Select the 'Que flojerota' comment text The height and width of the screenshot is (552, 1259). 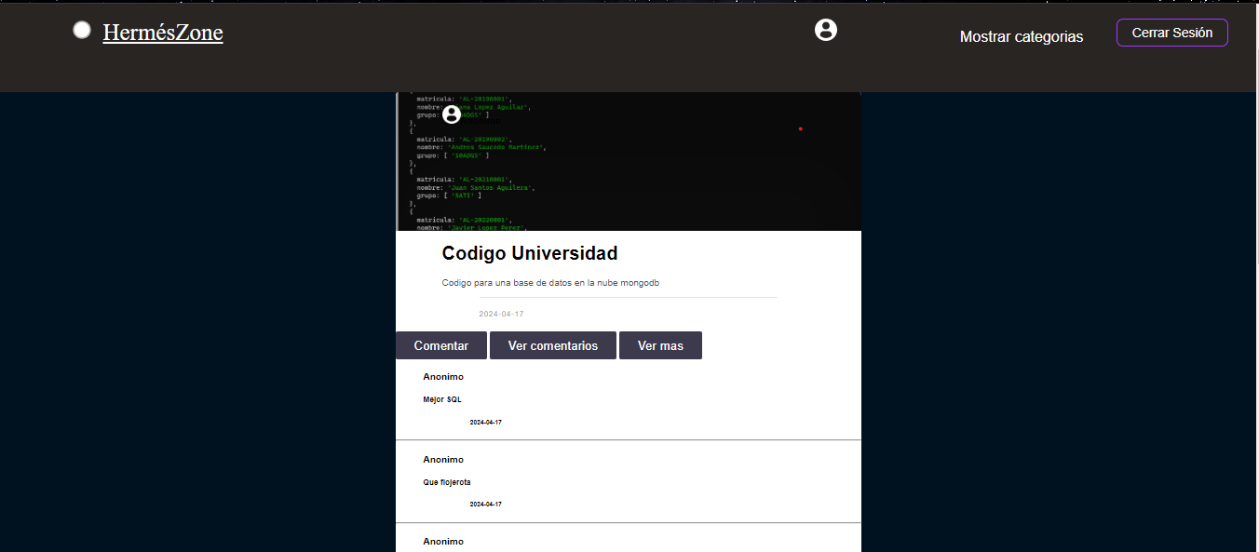(447, 482)
